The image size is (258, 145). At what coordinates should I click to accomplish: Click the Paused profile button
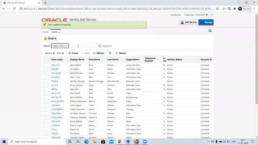click(245, 9)
